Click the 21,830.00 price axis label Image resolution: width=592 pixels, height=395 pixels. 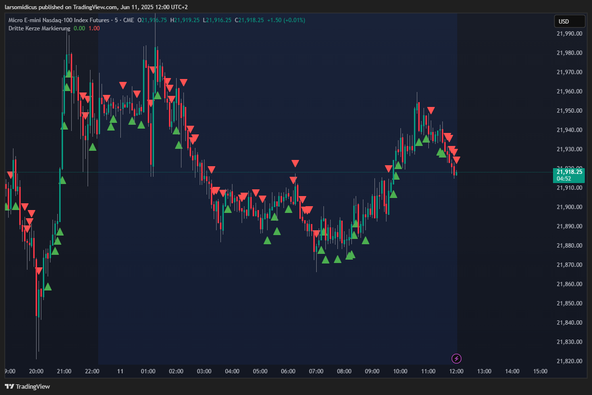click(x=569, y=342)
